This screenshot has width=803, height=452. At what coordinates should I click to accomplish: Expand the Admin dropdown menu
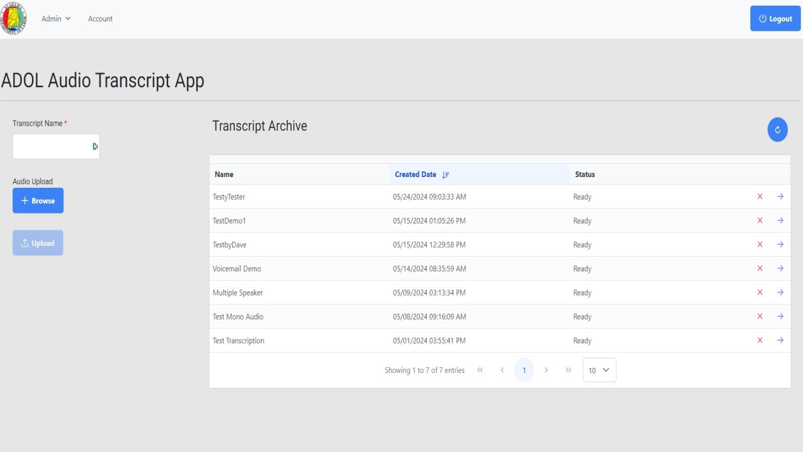pos(56,19)
